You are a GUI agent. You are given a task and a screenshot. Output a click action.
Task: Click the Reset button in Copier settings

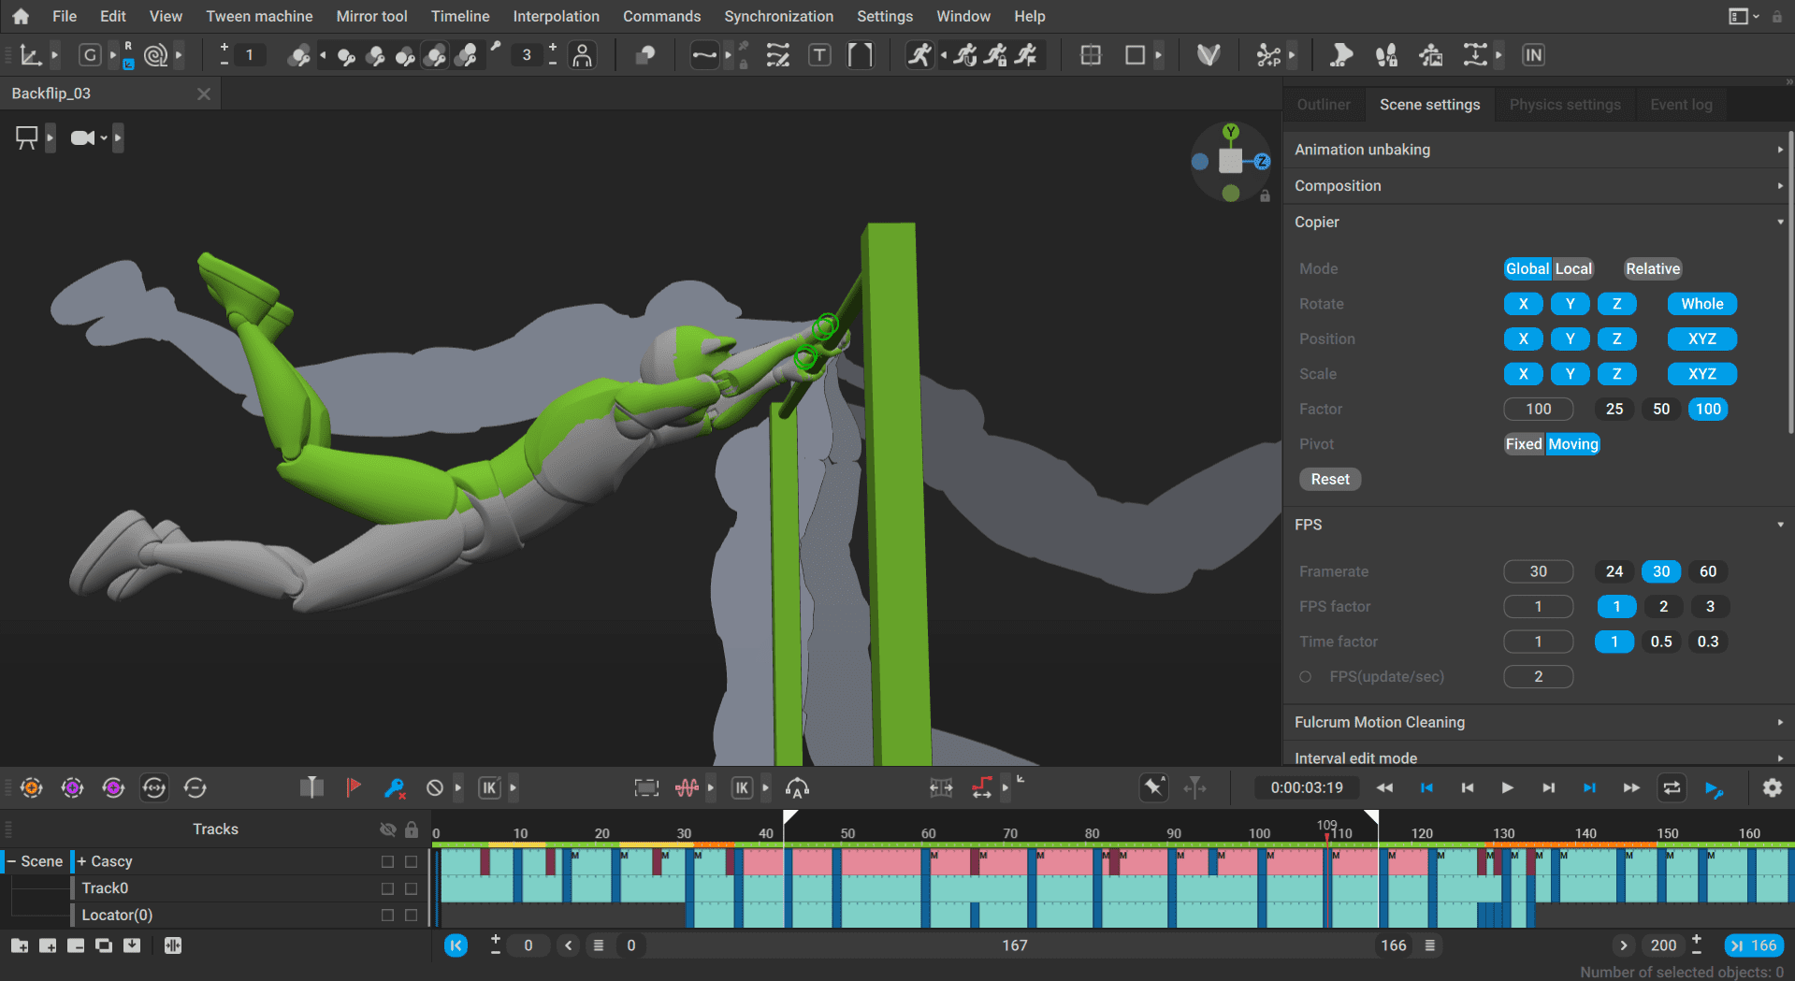click(1329, 478)
